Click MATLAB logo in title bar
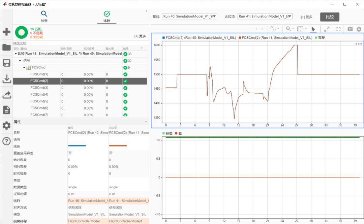This screenshot has width=364, height=224. (4, 4)
